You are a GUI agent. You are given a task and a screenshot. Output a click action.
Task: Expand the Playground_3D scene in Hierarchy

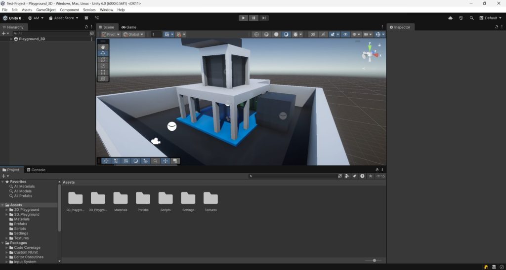click(12, 39)
